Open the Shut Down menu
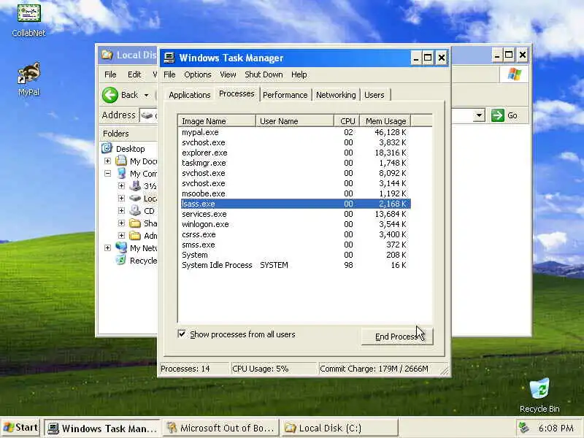584x438 pixels. (264, 74)
